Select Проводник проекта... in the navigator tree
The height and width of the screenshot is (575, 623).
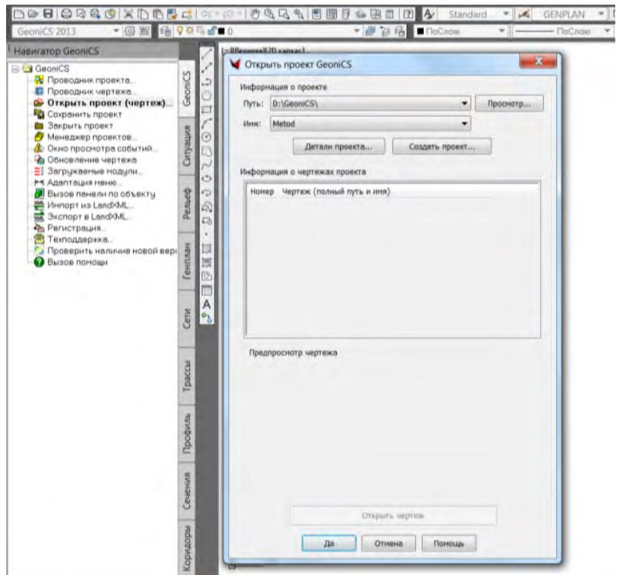[x=91, y=80]
